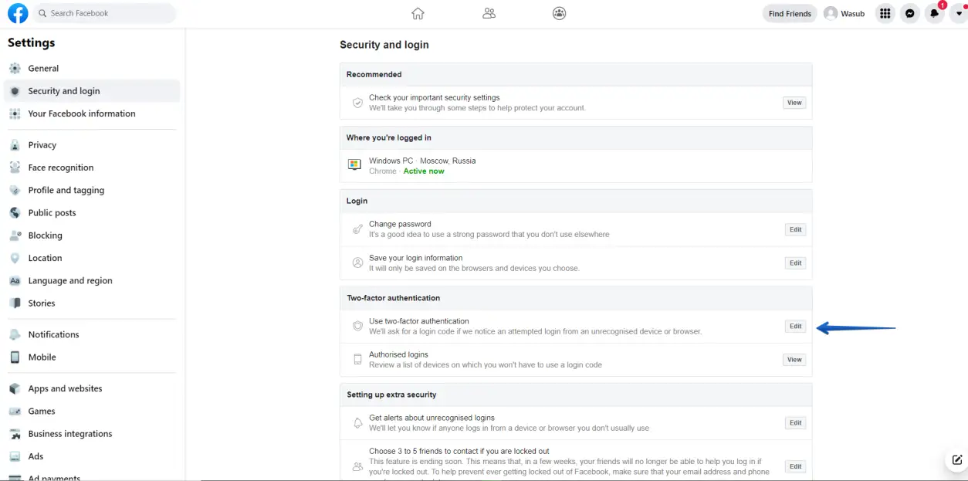Screen dimensions: 968x481
Task: Open Language and region settings
Action: point(70,281)
